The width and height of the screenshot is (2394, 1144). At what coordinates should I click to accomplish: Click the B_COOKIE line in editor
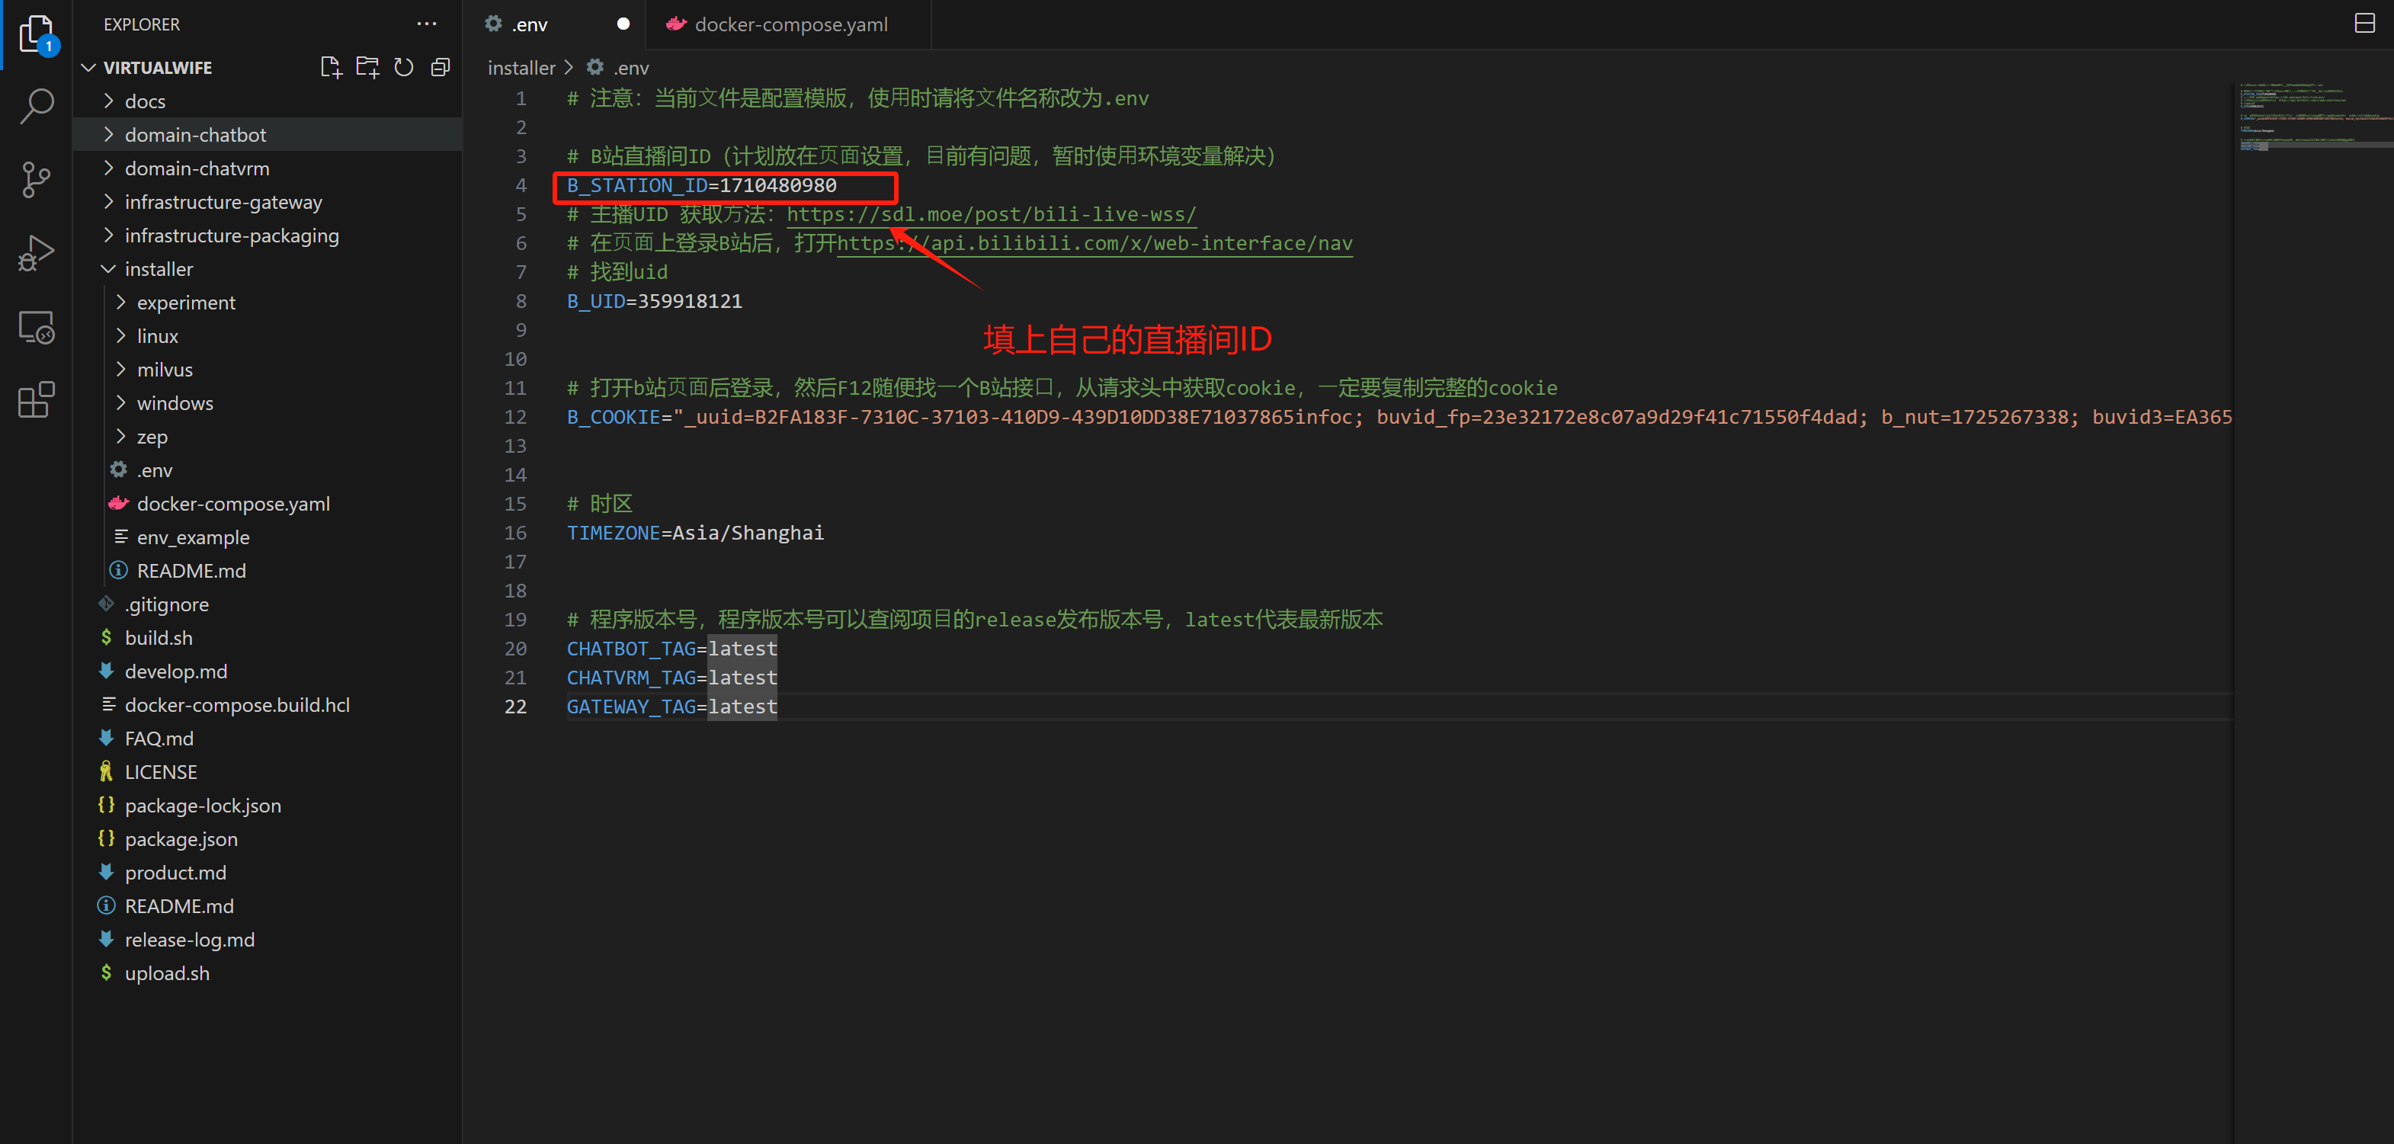1399,416
